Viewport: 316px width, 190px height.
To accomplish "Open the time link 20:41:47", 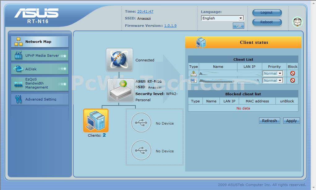I will coord(145,11).
